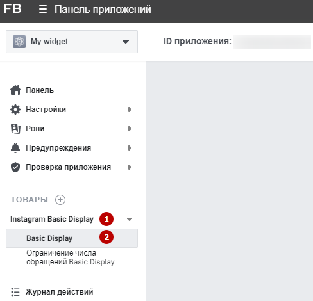Open Ограничение числа обращений Basic Display

click(x=71, y=257)
